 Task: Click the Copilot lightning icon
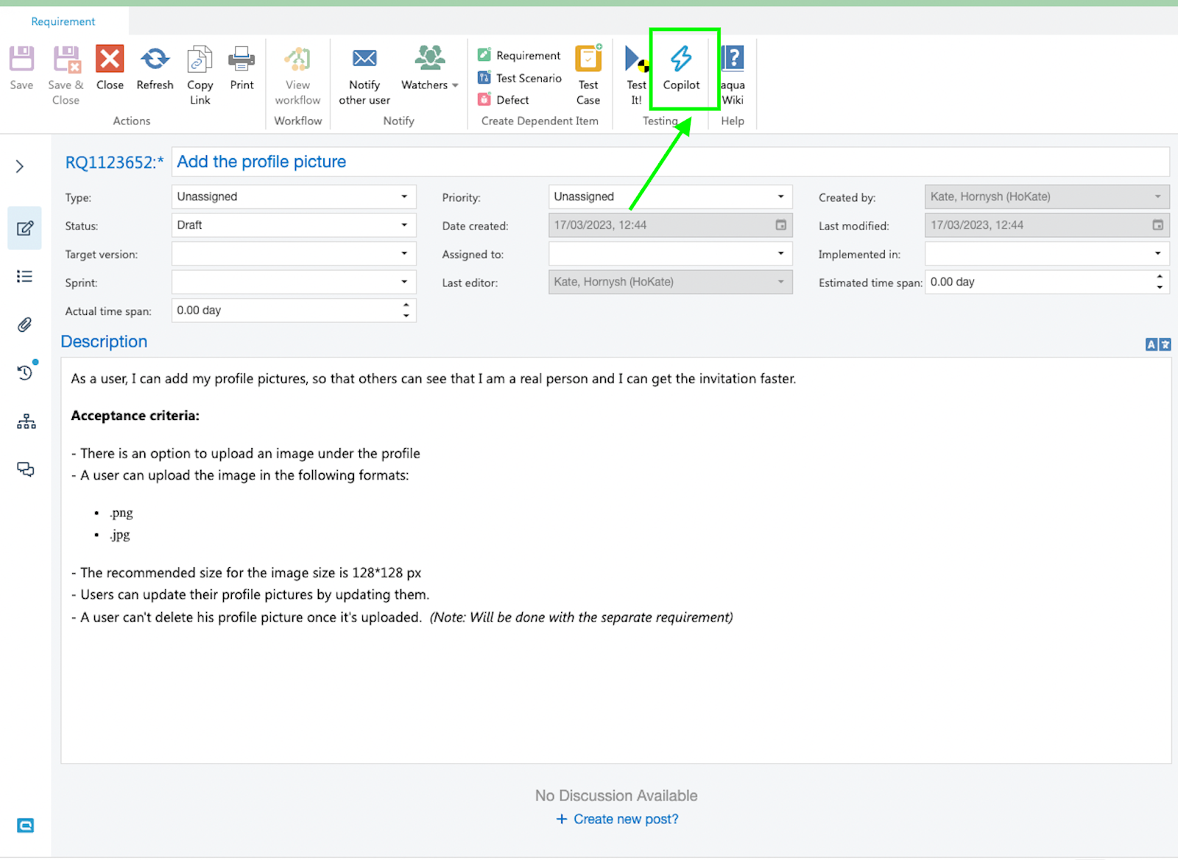coord(681,60)
